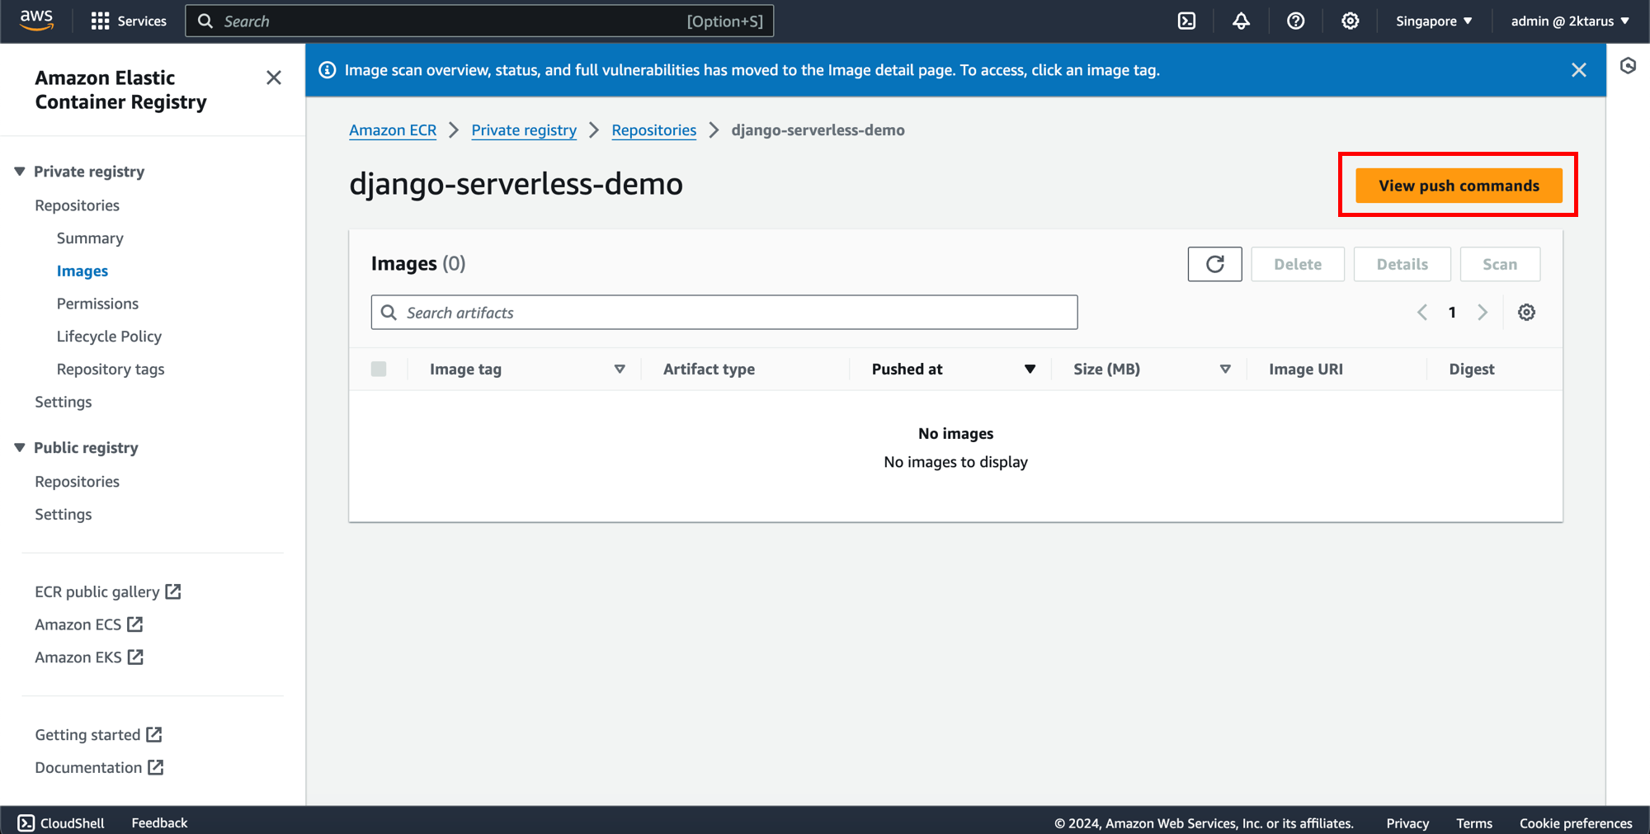Open the Services grid menu
Viewport: 1650px width, 834px height.
[129, 21]
